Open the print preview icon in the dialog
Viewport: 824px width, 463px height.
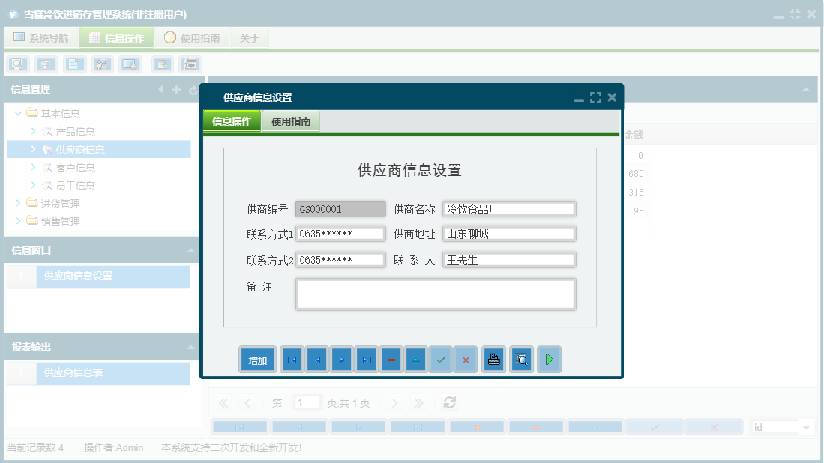point(521,359)
